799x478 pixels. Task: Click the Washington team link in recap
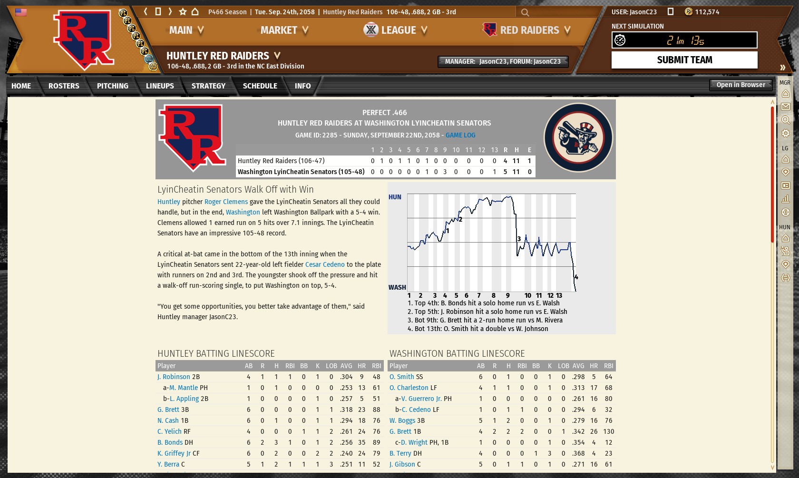point(243,212)
